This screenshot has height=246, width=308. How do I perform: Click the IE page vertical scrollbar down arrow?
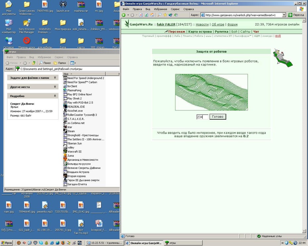point(304,231)
